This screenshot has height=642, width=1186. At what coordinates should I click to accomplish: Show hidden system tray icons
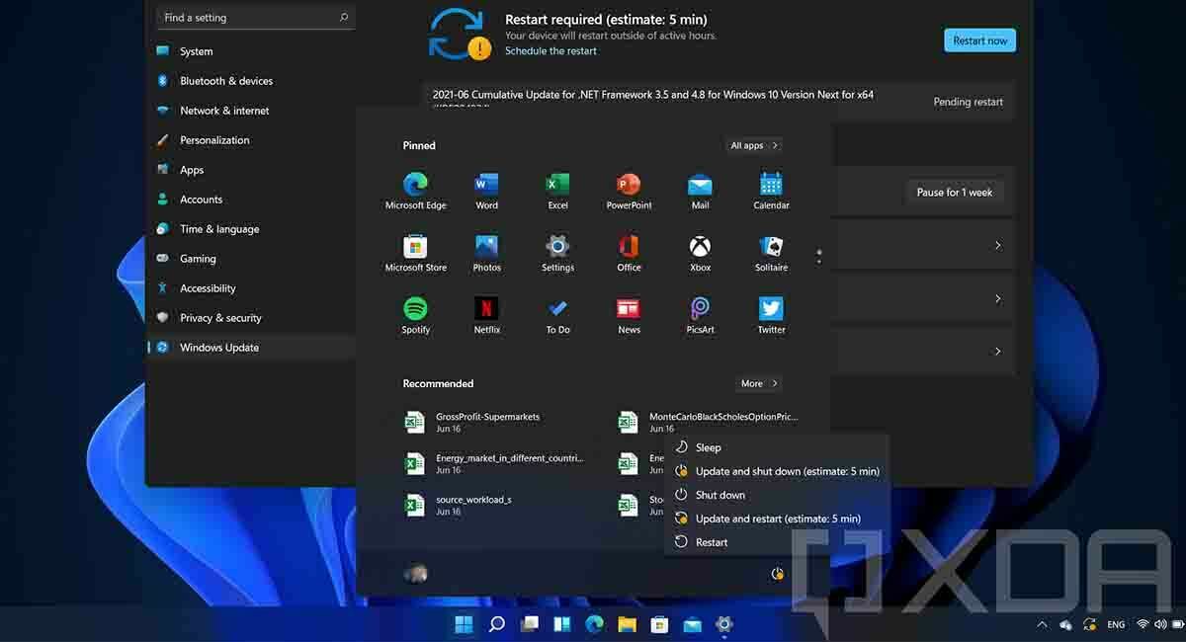pyautogui.click(x=1042, y=624)
